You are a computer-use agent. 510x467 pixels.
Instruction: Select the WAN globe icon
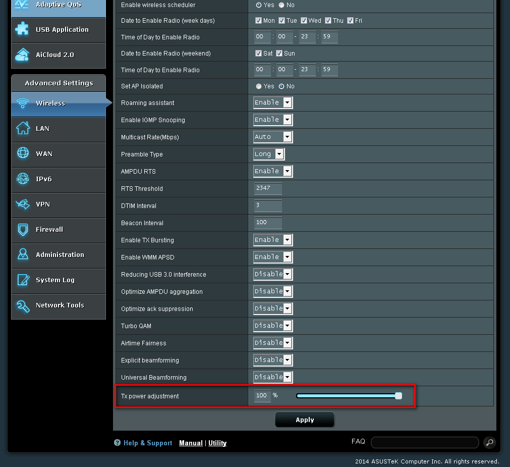pyautogui.click(x=23, y=153)
